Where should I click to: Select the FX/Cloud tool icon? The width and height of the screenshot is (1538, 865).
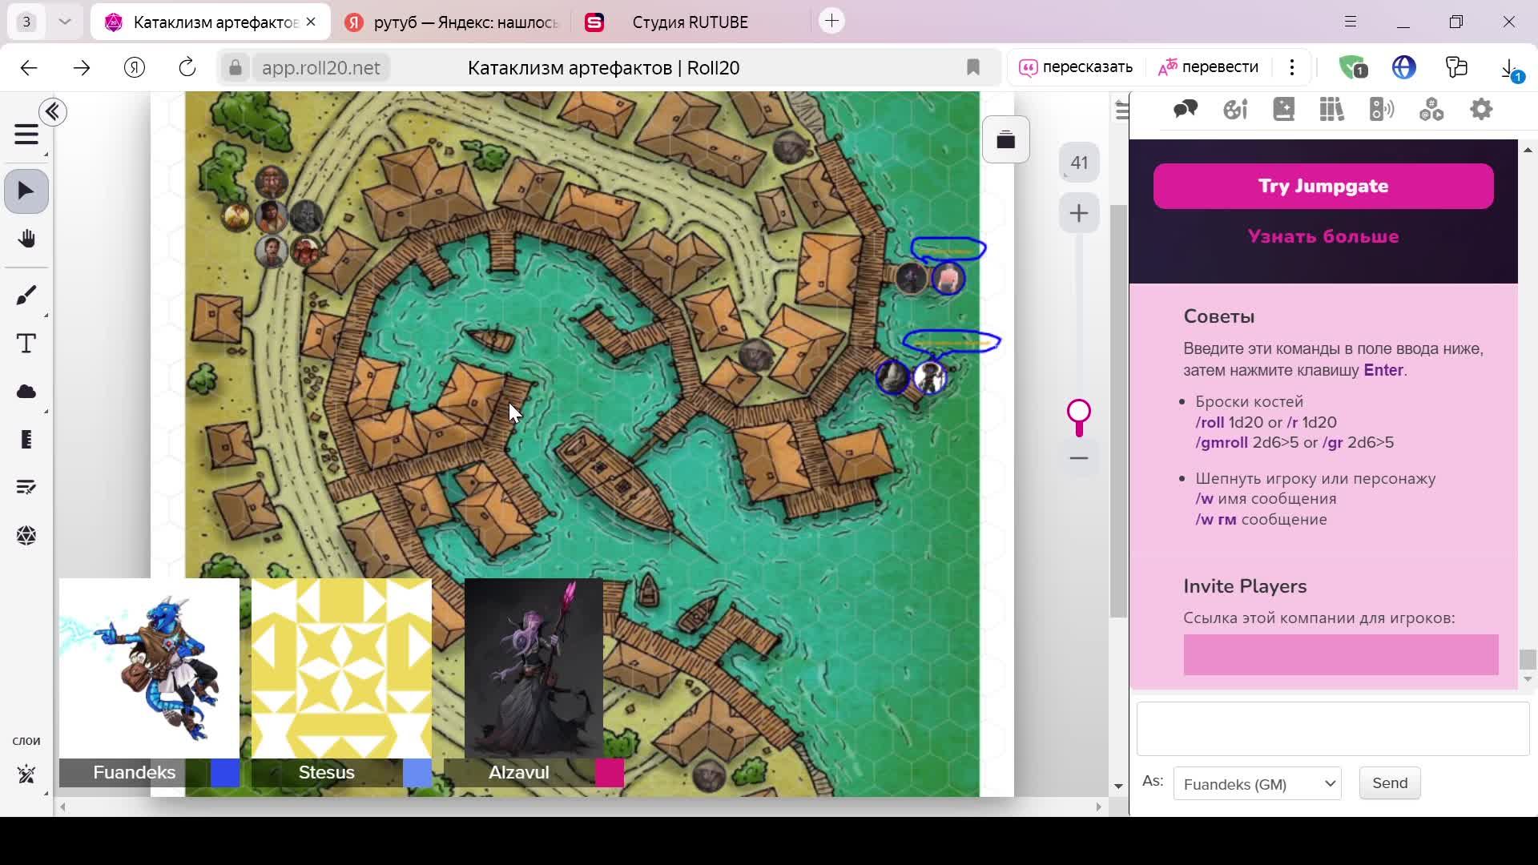point(26,391)
